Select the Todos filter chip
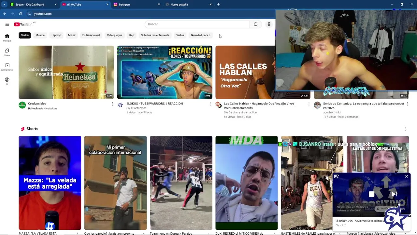 coord(25,35)
